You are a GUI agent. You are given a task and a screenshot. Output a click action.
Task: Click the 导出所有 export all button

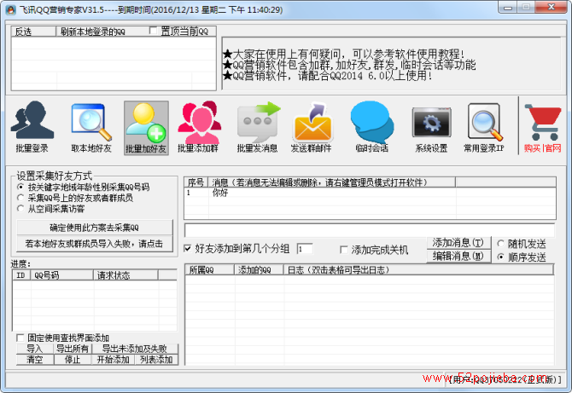(73, 349)
